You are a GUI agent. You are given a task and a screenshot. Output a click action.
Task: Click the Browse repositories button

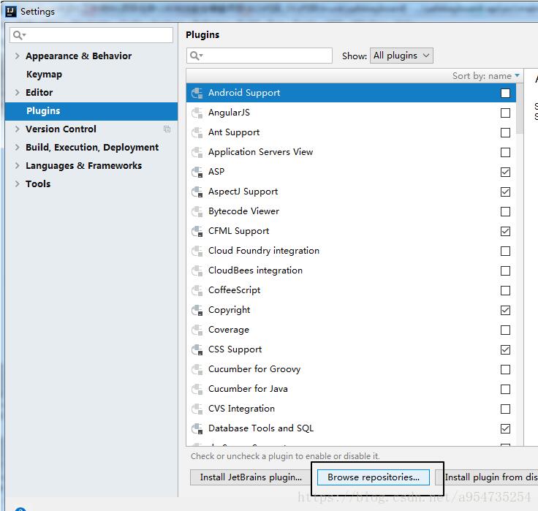pos(374,477)
